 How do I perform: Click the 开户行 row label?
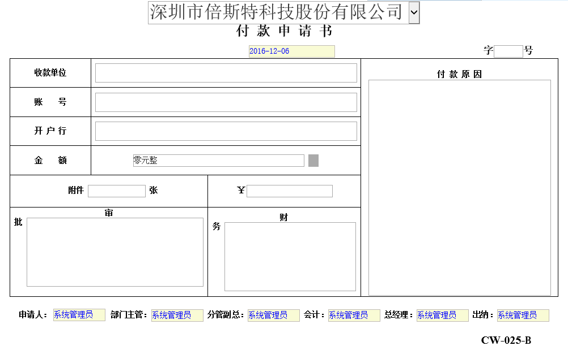coord(50,131)
